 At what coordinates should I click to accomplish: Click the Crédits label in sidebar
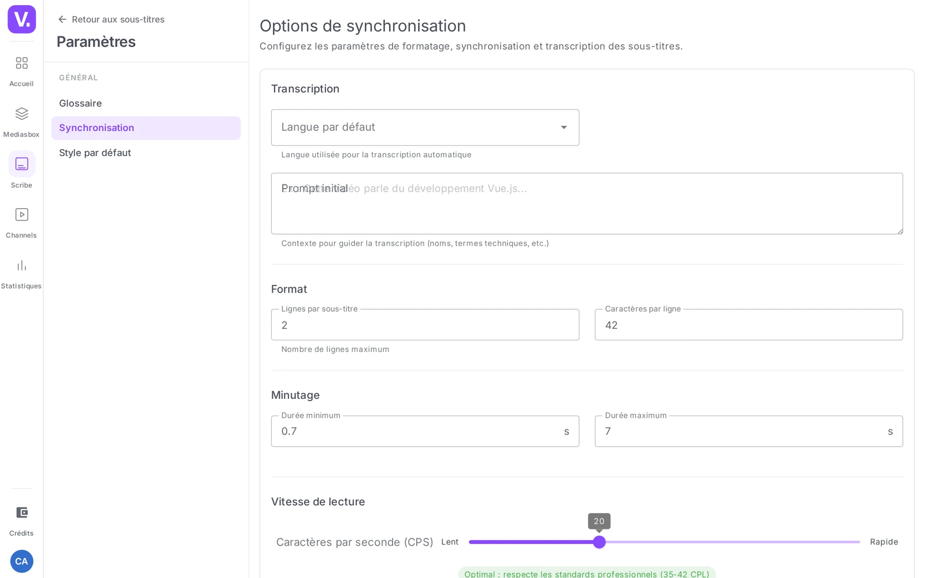point(21,533)
